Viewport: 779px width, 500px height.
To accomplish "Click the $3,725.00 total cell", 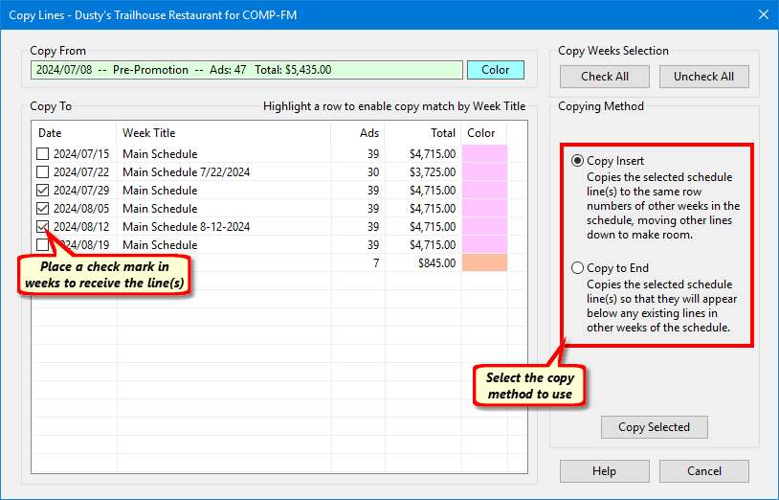I will pyautogui.click(x=433, y=172).
